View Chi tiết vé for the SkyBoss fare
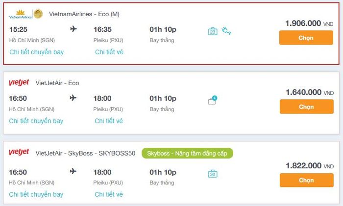The image size is (343, 206). [x=109, y=194]
